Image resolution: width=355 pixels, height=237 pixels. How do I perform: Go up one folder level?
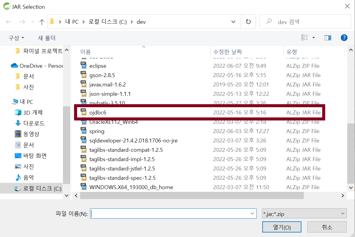tap(42, 22)
